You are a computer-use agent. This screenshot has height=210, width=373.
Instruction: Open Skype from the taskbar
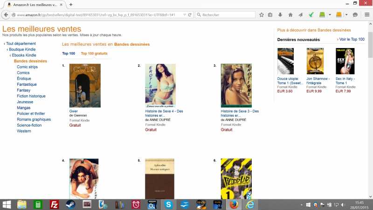pyautogui.click(x=168, y=204)
